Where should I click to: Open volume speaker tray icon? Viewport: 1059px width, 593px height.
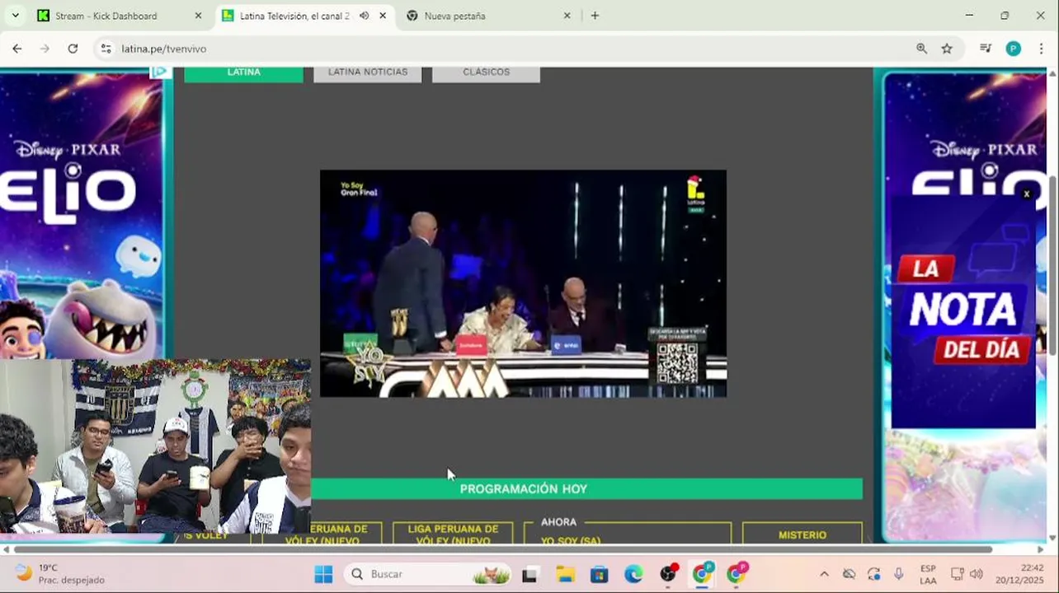977,574
